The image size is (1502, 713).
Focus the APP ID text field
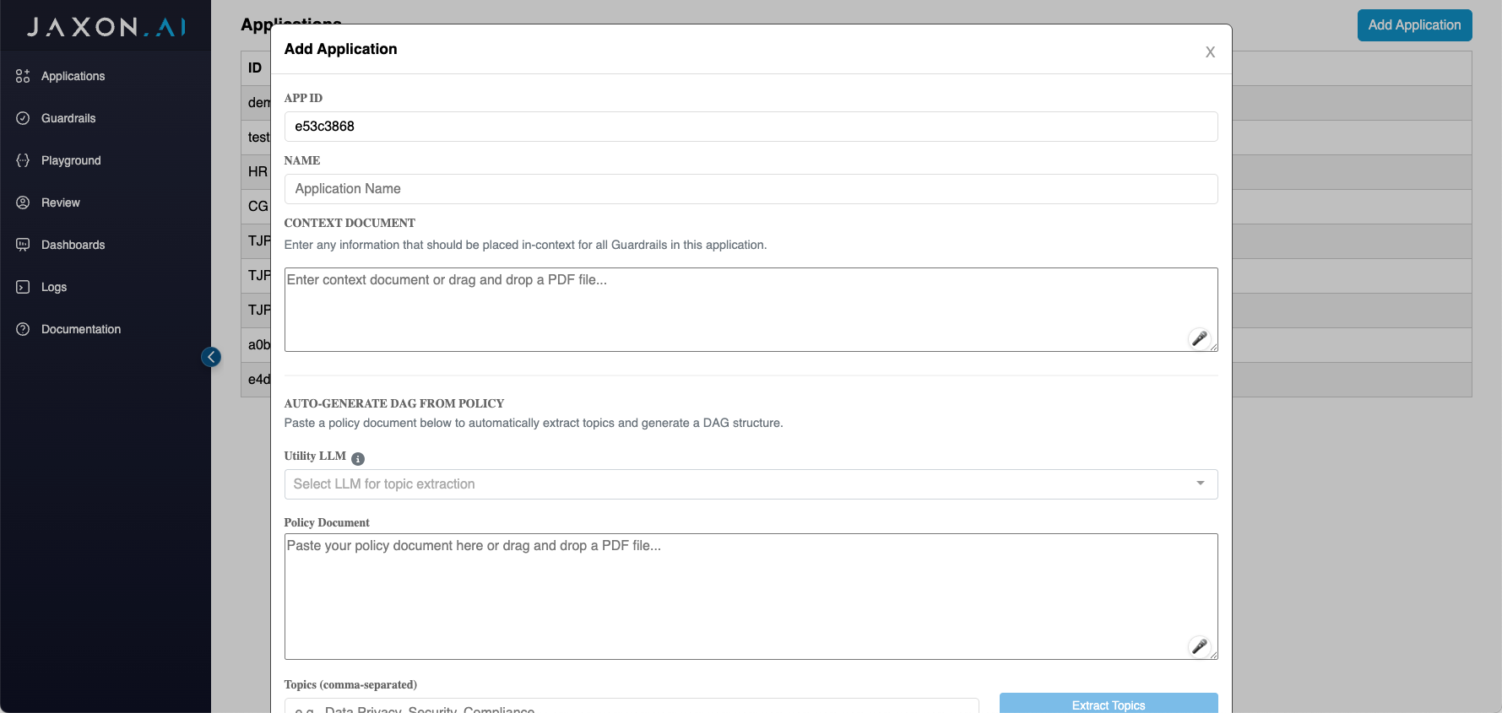click(751, 127)
